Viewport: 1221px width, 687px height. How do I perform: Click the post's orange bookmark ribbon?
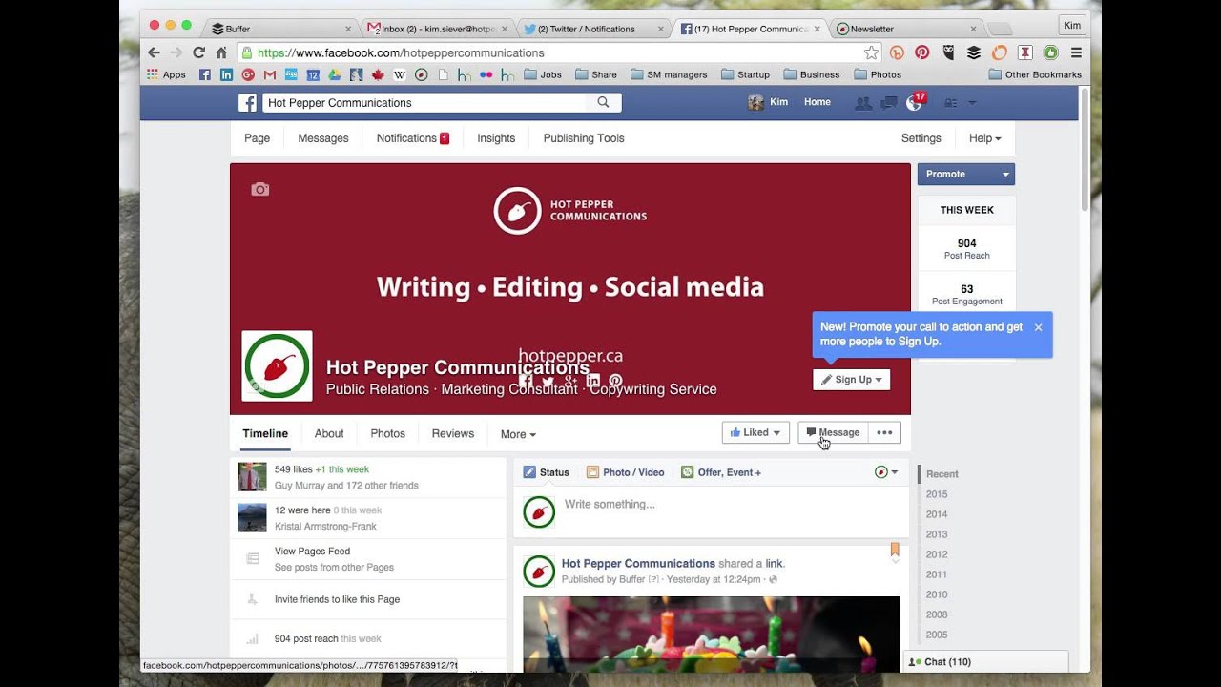point(895,551)
